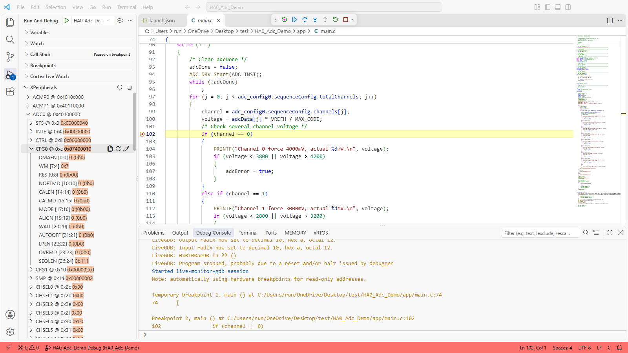This screenshot has height=353, width=628.
Task: Open the Explorer view in activity bar
Action: point(10,22)
